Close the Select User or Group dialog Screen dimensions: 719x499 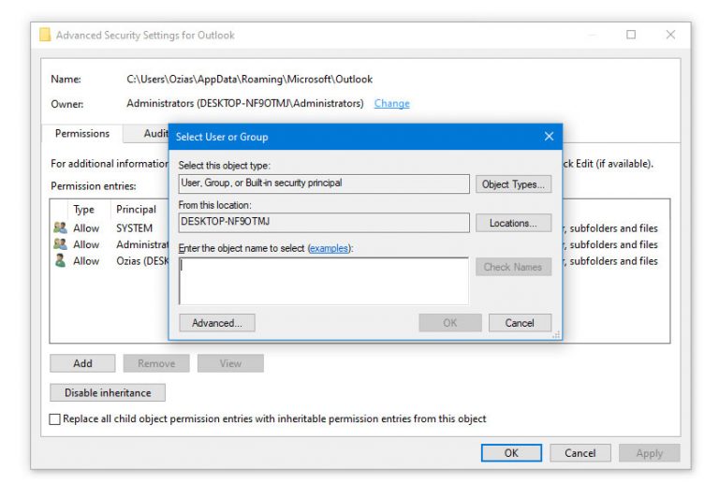click(549, 137)
